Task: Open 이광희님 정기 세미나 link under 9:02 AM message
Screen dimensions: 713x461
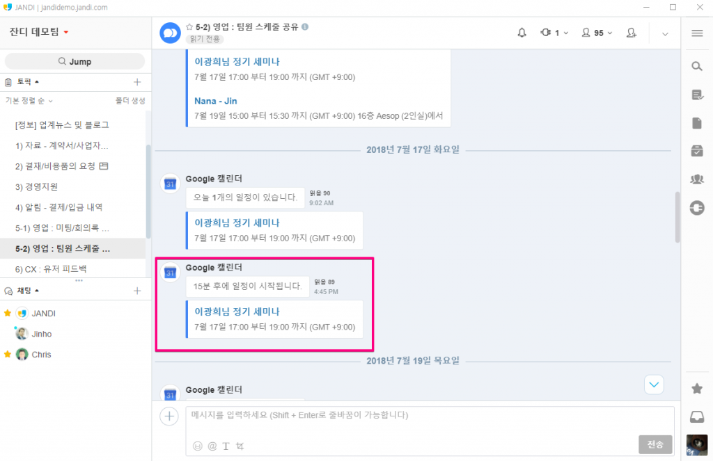Action: point(237,223)
